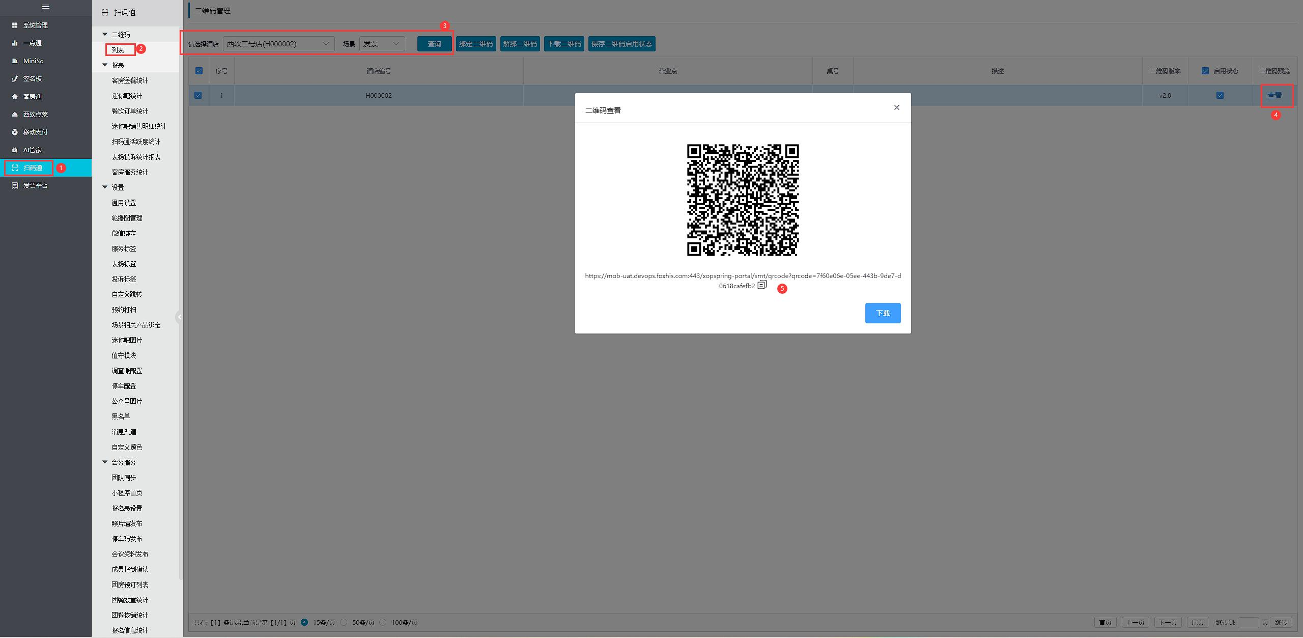Select 50条/页 radio button

tap(344, 622)
